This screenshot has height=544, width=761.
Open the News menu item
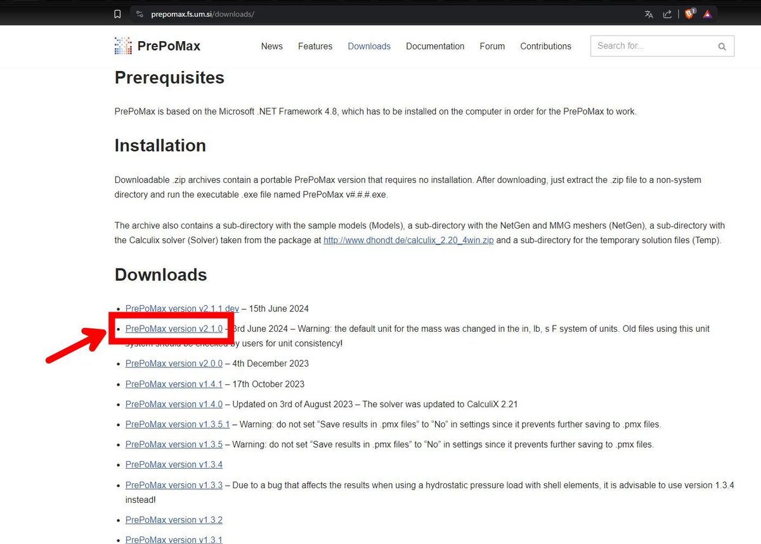272,46
